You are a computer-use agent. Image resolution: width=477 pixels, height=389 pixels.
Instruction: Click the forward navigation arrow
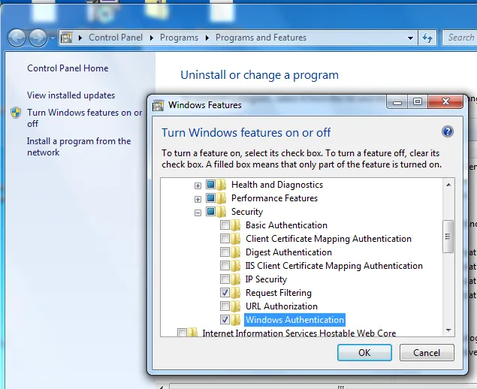(38, 38)
